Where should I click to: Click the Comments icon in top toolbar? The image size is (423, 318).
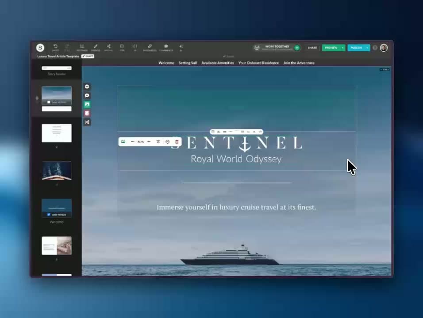tap(166, 46)
